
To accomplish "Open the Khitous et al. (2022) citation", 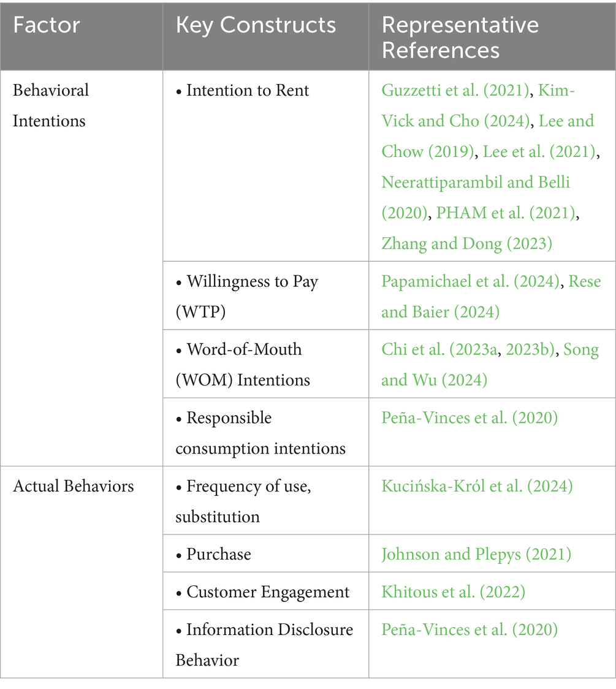I will (453, 593).
